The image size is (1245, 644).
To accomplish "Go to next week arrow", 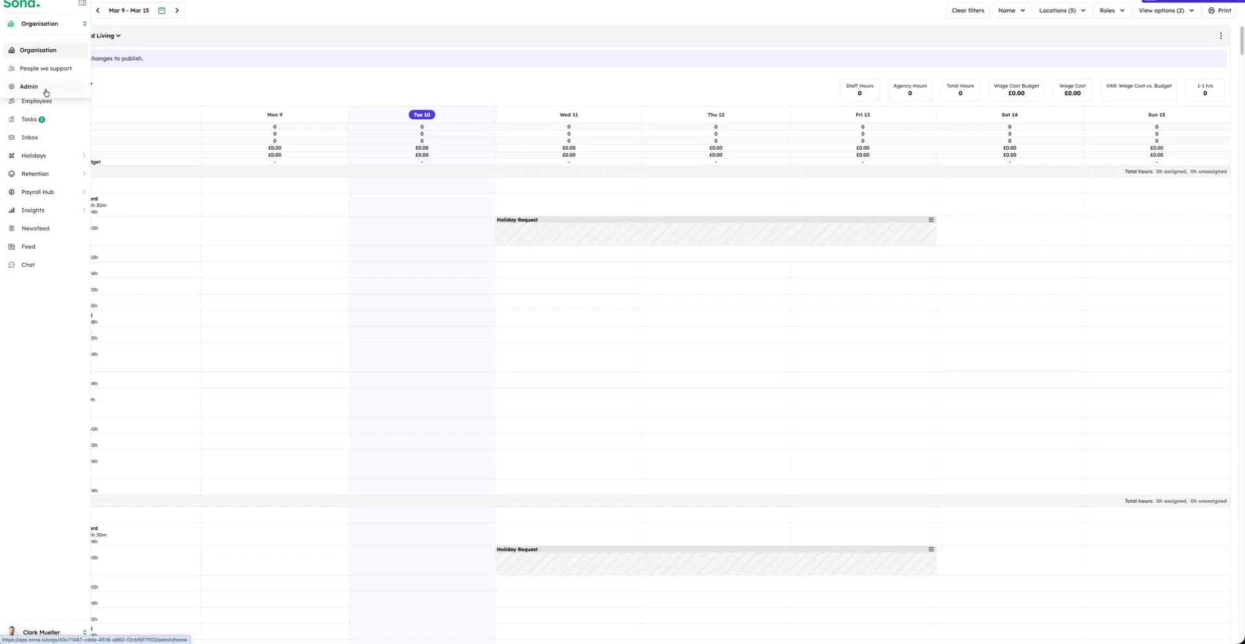I will point(177,10).
